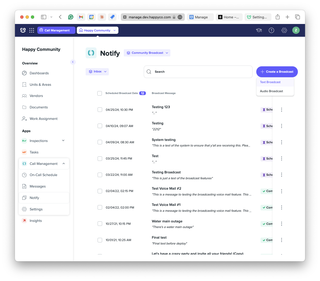The width and height of the screenshot is (320, 281).
Task: Collapse the sidebar with the chevron button
Action: click(x=73, y=62)
